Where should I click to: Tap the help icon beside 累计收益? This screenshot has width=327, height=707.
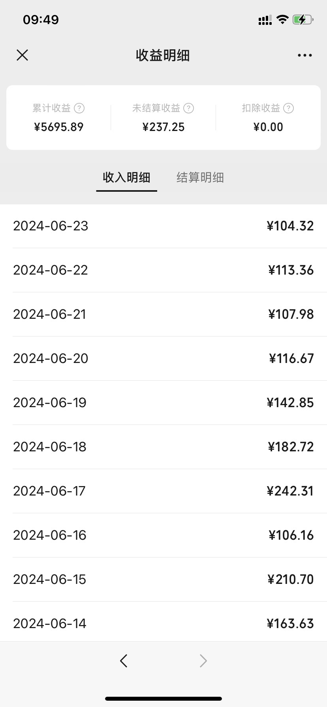pyautogui.click(x=79, y=108)
